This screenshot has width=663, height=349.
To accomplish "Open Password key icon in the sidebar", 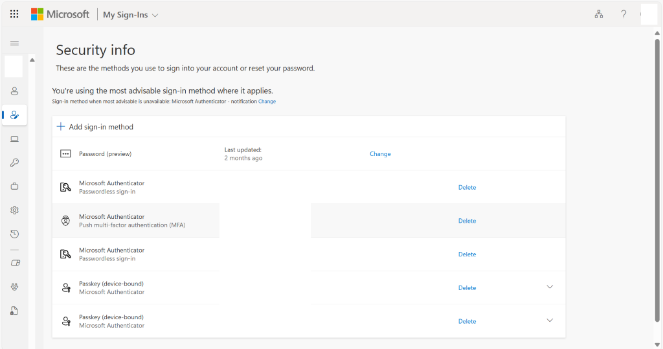I will point(14,163).
